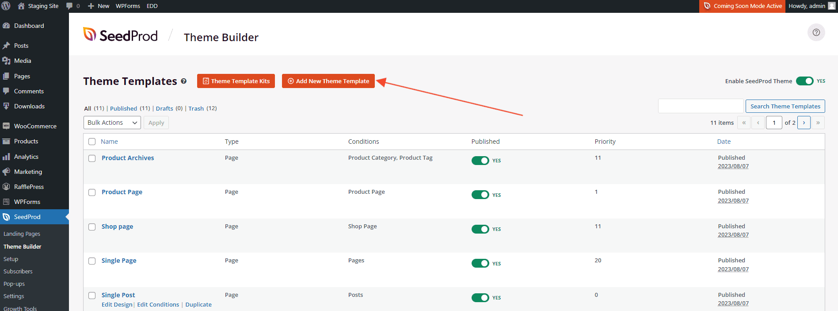Open the WPForms admin bar menu
Image resolution: width=838 pixels, height=311 pixels.
tap(128, 6)
